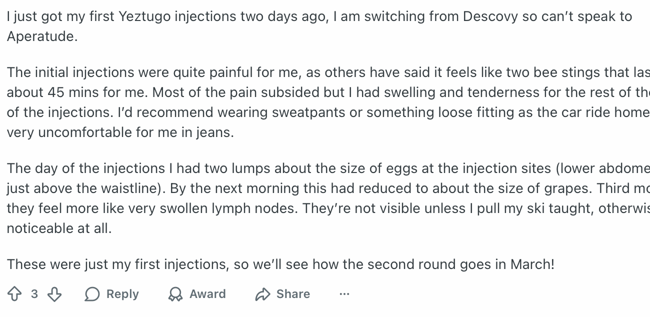Click the word "Aperatude" in the comment

(41, 36)
